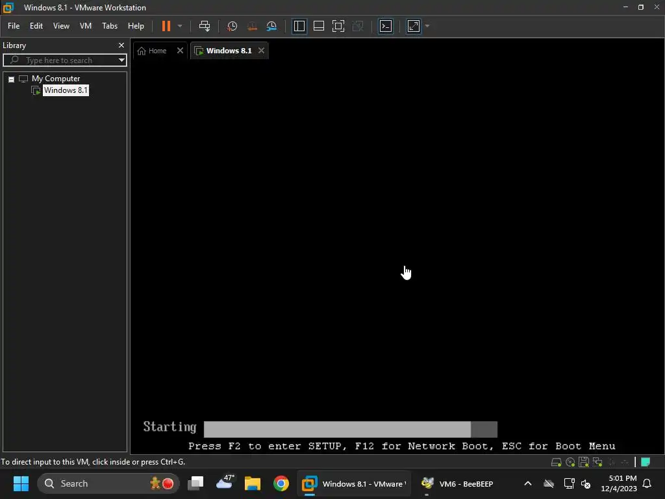
Task: Click the OneDrive cloud tray icon
Action: click(549, 483)
